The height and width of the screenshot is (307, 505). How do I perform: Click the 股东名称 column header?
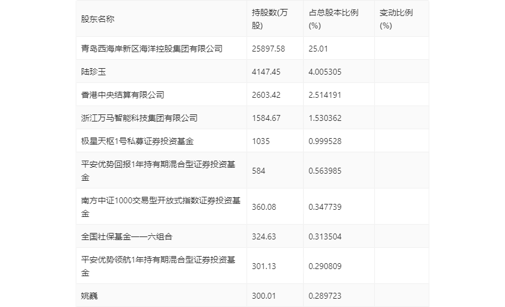point(97,19)
